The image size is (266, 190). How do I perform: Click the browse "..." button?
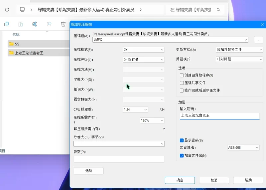[x=258, y=40]
